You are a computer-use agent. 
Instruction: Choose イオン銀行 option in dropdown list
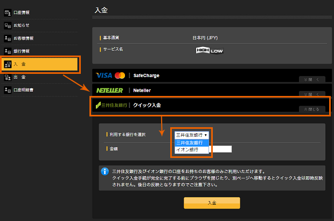point(191,150)
